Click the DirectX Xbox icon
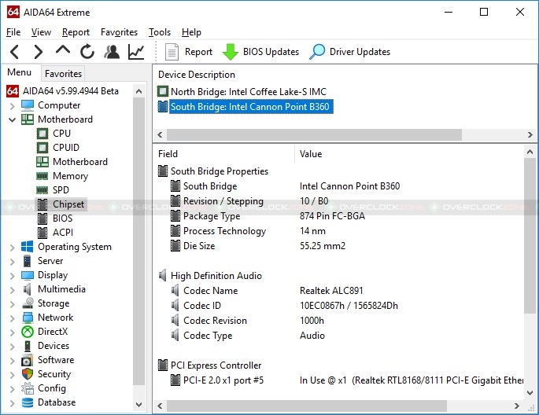This screenshot has height=415, width=539. pos(28,332)
